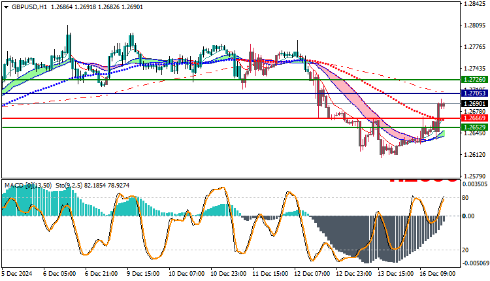Click the 16 Dec 09:00 time label

click(x=438, y=274)
